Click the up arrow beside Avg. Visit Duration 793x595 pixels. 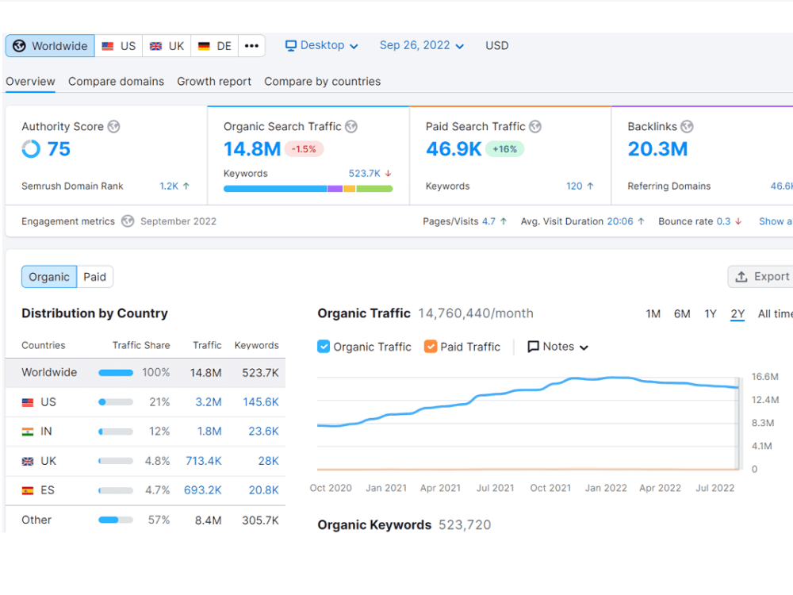[641, 221]
